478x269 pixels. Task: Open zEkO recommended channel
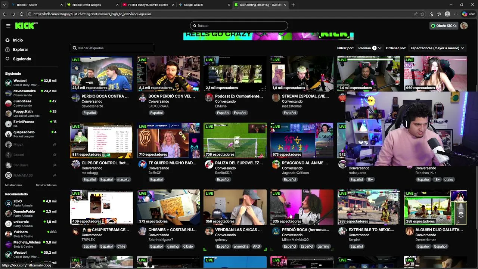click(x=31, y=203)
